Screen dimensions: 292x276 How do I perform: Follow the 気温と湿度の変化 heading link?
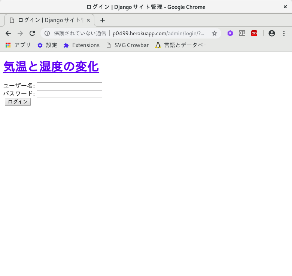point(51,67)
